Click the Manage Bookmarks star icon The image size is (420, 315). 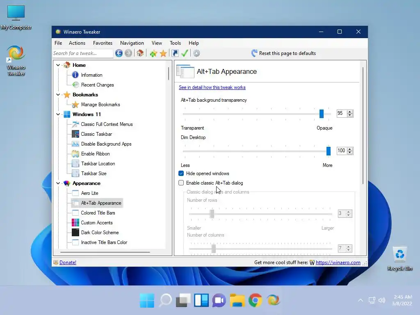(x=75, y=105)
